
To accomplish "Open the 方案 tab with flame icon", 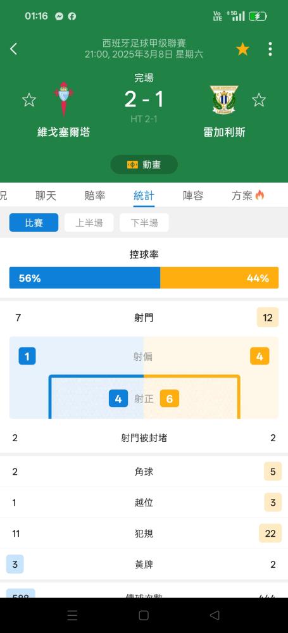I will pyautogui.click(x=247, y=196).
